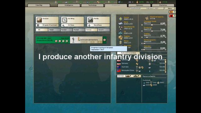Screen dimensions: 201x113
Task: Click the Metal bars icon
Action: (x=120, y=24)
